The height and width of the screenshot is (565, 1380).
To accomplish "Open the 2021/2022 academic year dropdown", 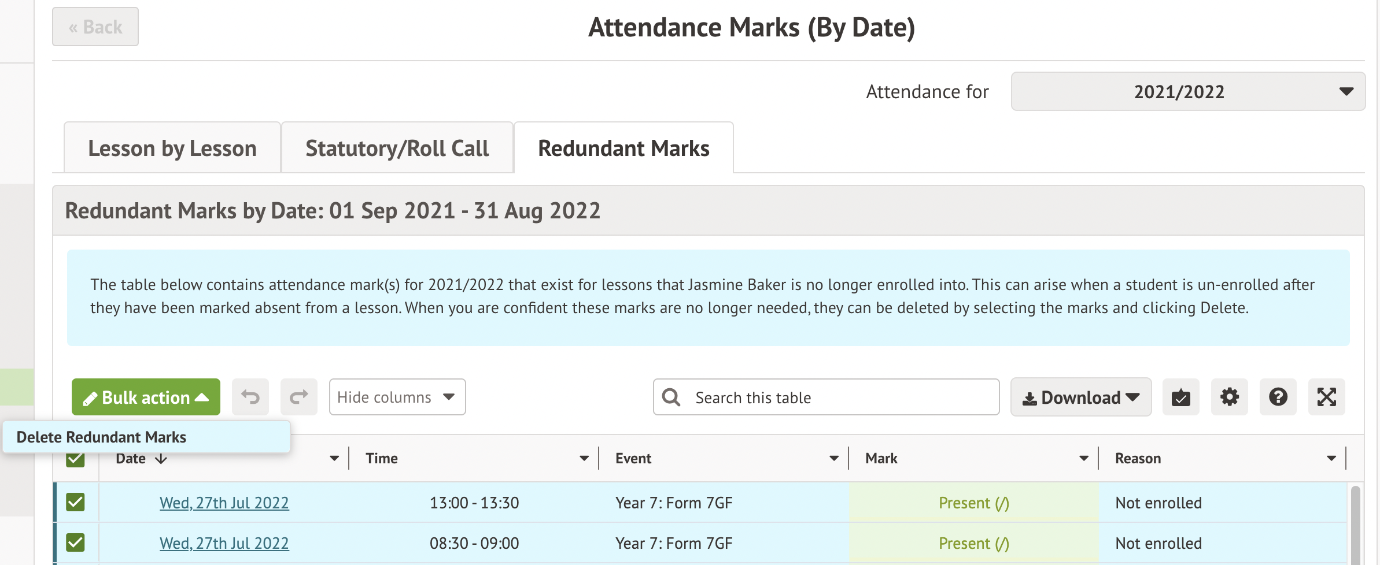I will pyautogui.click(x=1187, y=91).
